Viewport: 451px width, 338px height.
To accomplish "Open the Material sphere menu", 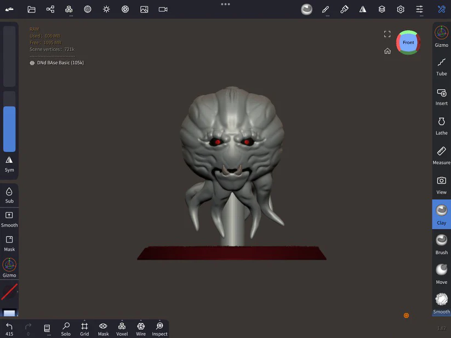I will click(x=88, y=9).
